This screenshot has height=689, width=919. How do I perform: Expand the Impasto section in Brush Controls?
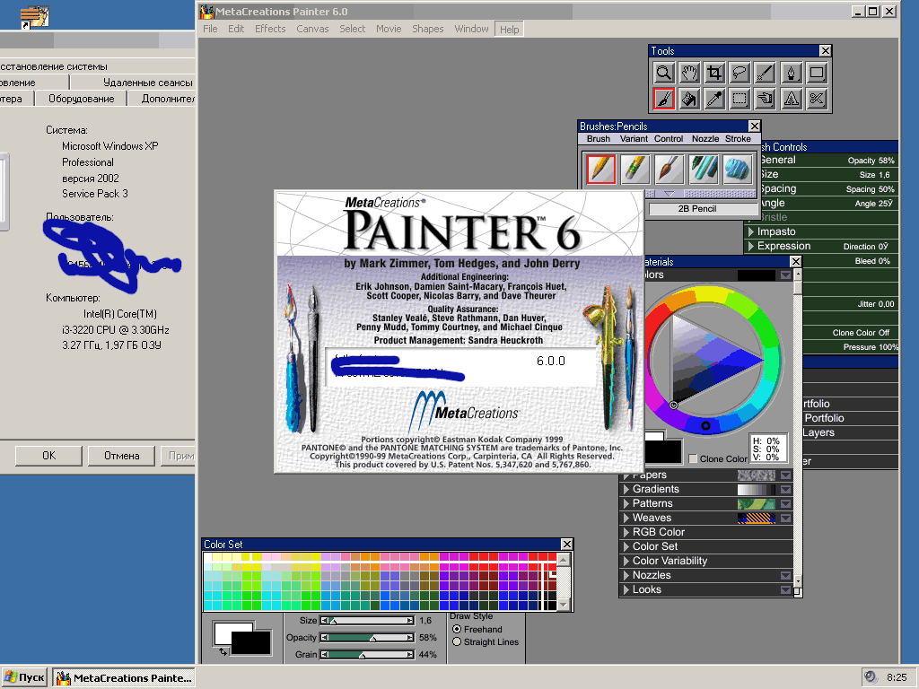pyautogui.click(x=751, y=231)
